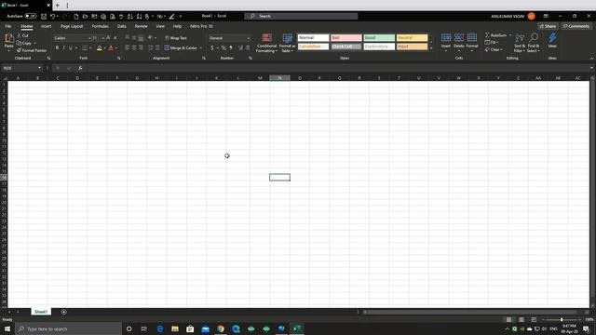Click the Ideas lightning icon
Viewport: 596px width, 335px height.
pos(552,37)
